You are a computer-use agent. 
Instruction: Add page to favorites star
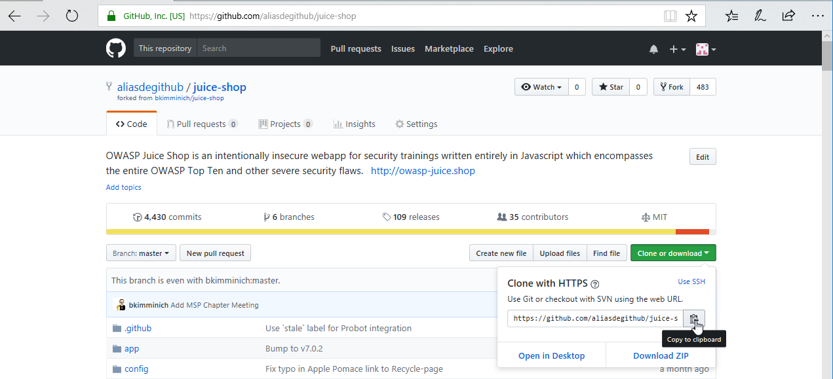click(691, 16)
